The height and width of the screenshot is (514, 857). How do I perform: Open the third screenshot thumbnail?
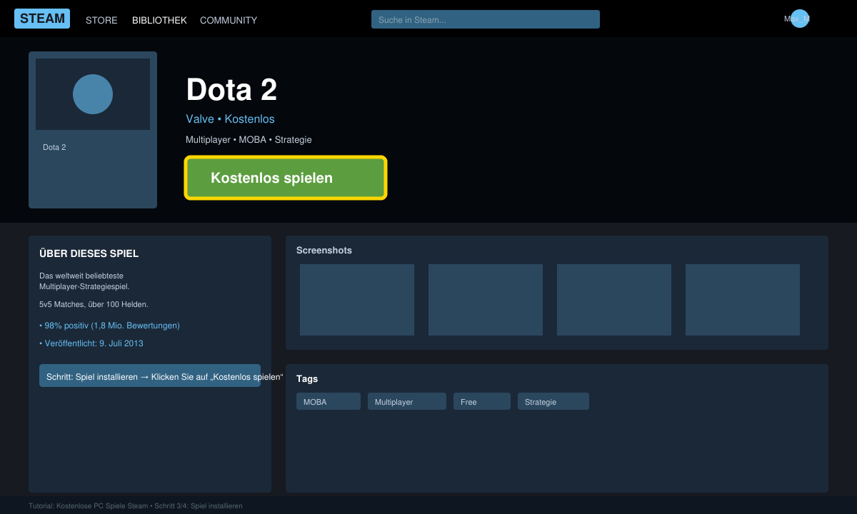614,300
